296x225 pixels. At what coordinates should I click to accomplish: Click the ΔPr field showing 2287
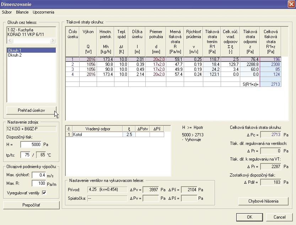(271, 167)
